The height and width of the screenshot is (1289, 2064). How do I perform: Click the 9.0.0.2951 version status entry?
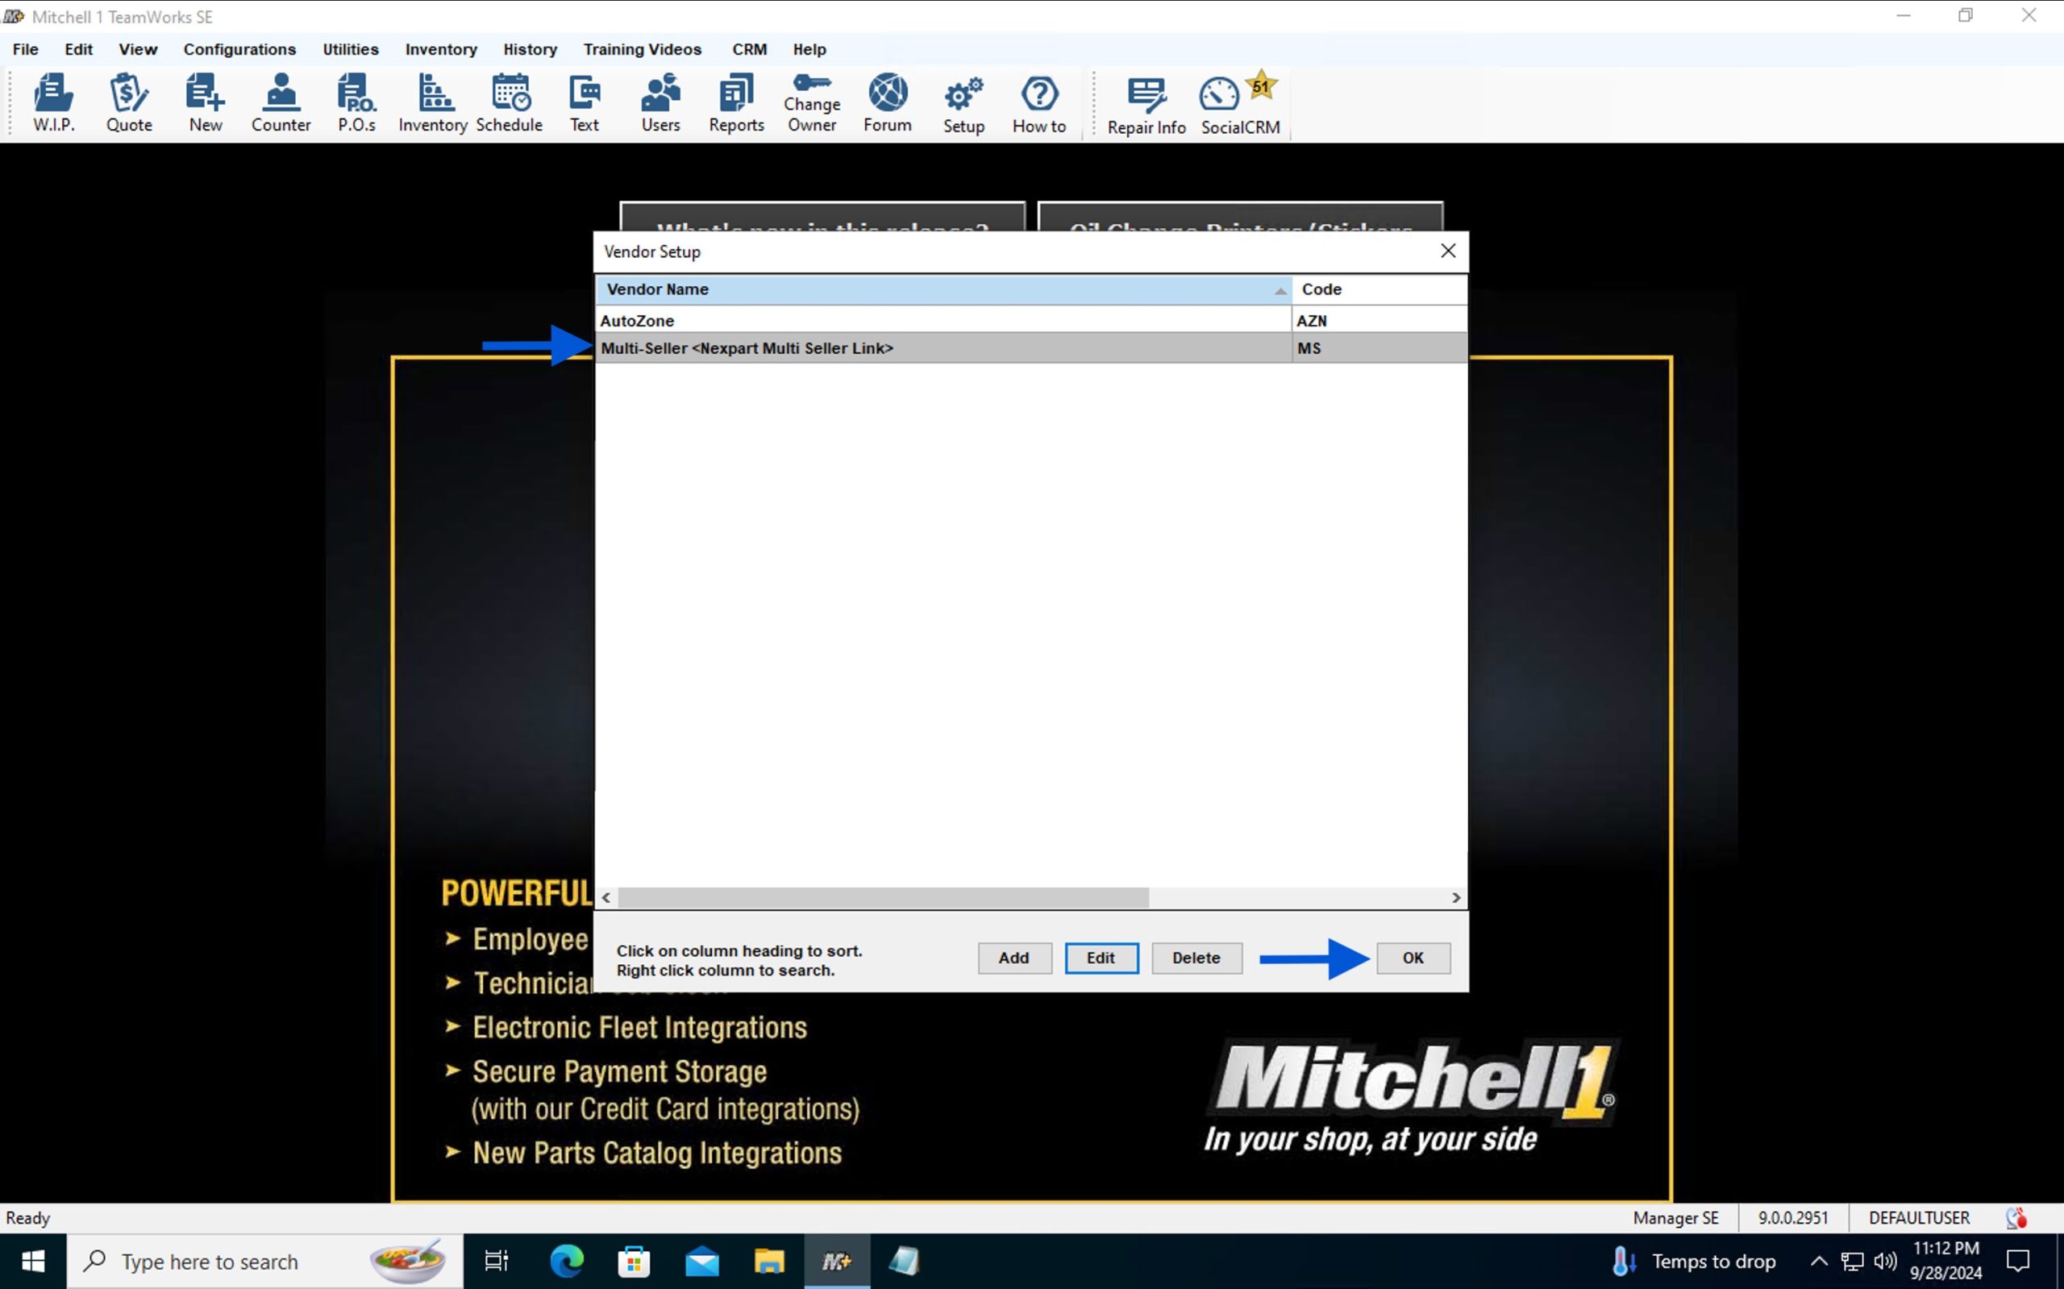pyautogui.click(x=1793, y=1218)
